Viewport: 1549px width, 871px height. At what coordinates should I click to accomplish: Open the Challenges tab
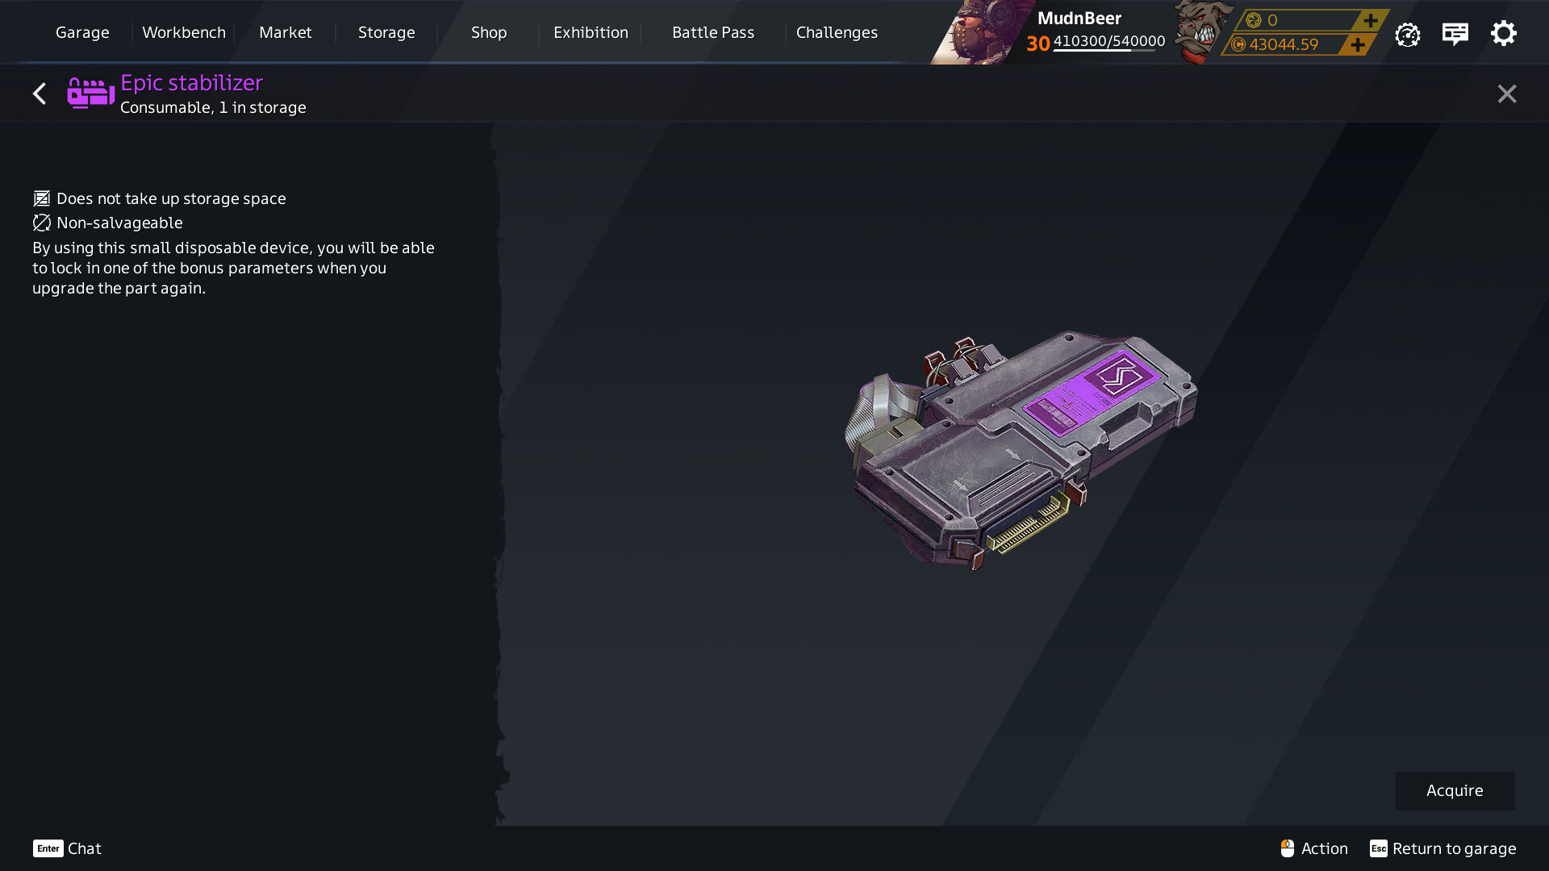pos(837,33)
